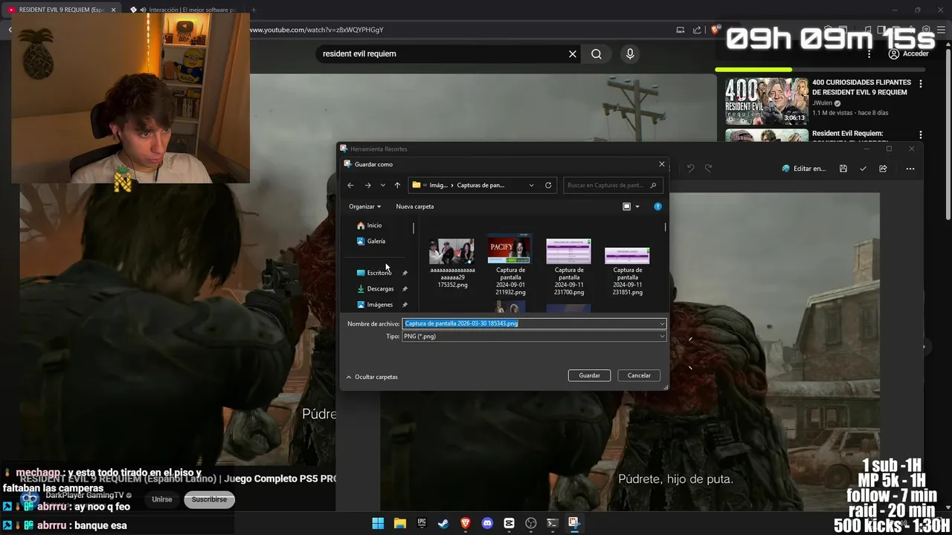952x535 pixels.
Task: Click the checkmark icon in Herramienta Recortes
Action: click(863, 169)
